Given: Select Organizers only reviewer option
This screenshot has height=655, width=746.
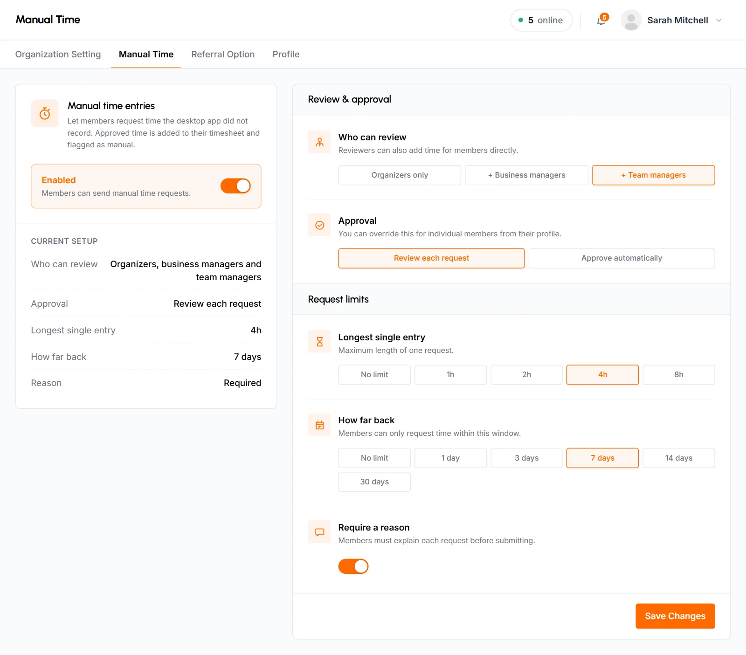Looking at the screenshot, I should tap(400, 175).
